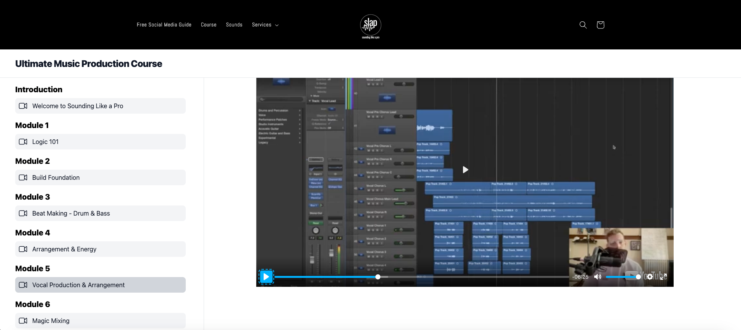Screen dimensions: 741x330
Task: Click the Slap logo in header
Action: coord(370,26)
